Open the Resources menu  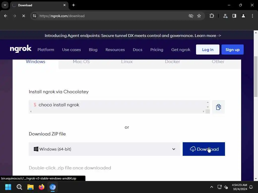(115, 50)
